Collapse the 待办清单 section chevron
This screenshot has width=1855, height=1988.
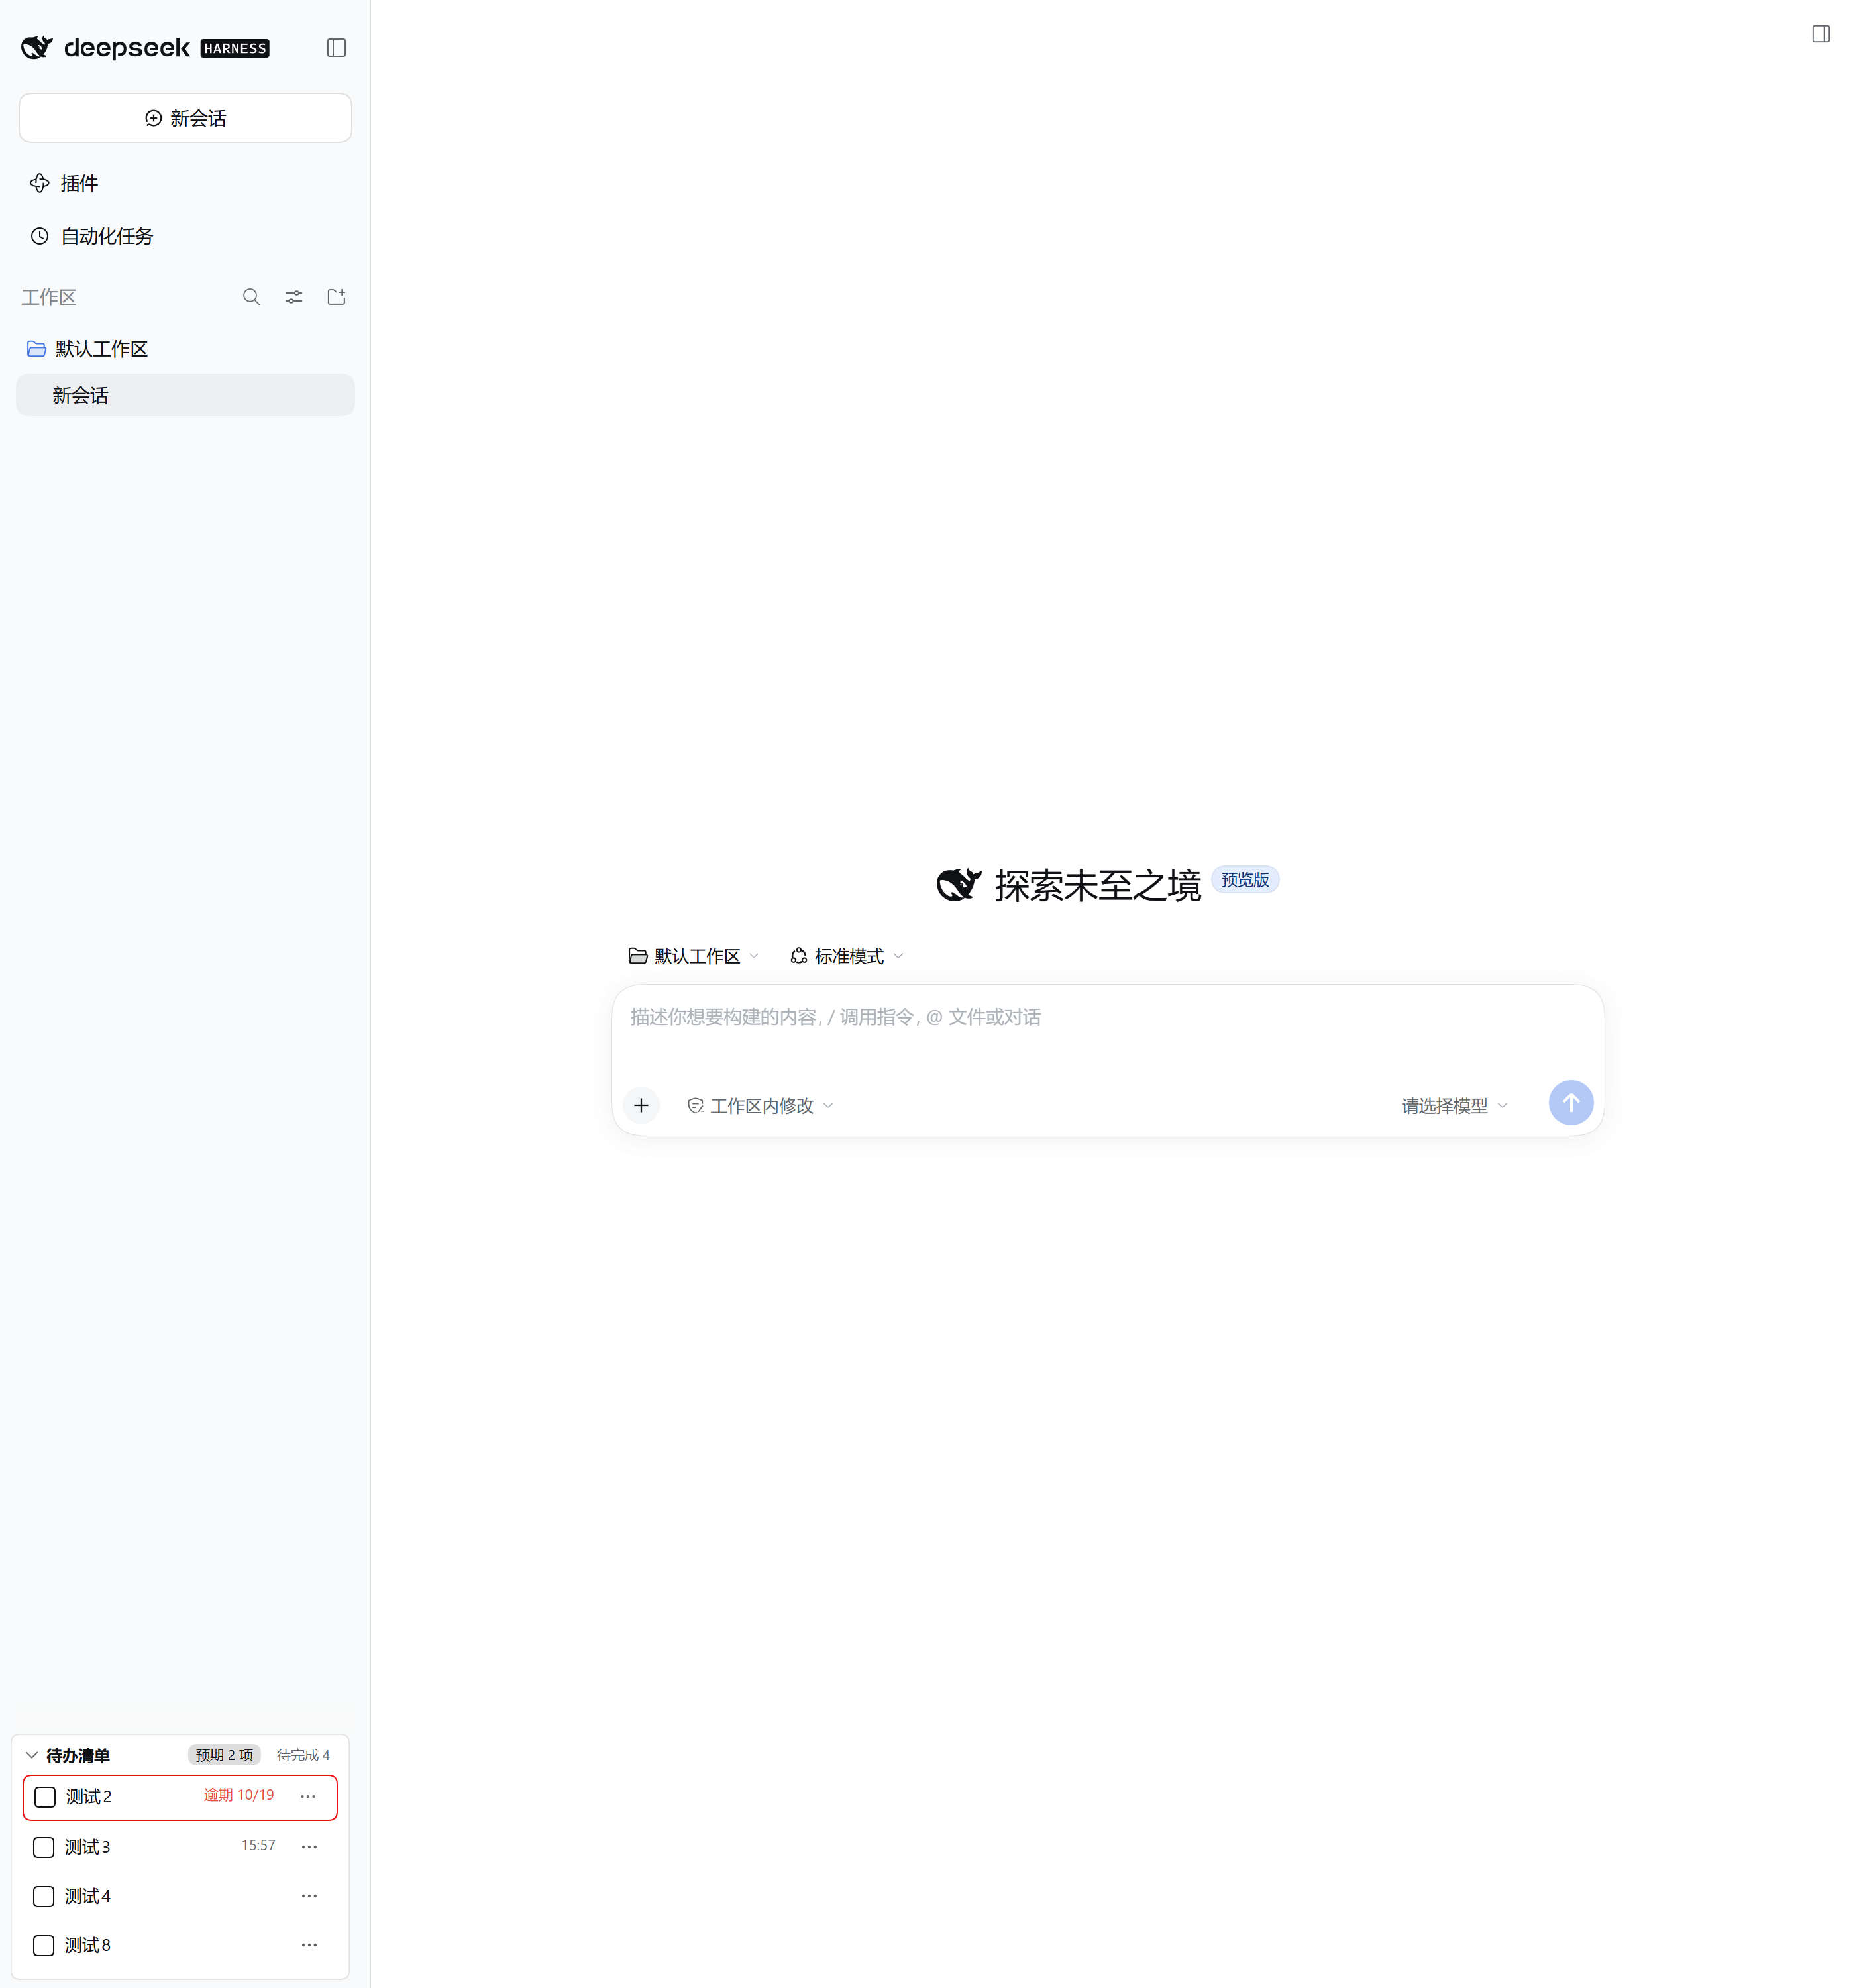point(31,1755)
